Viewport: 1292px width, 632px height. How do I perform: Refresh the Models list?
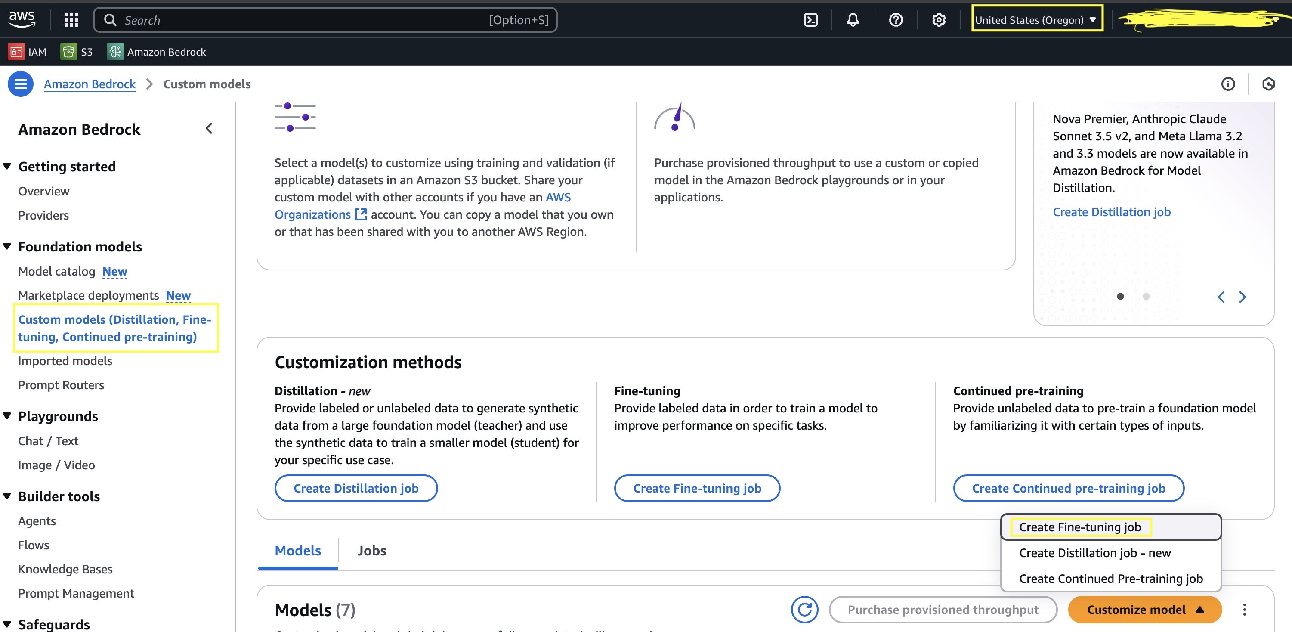[804, 610]
